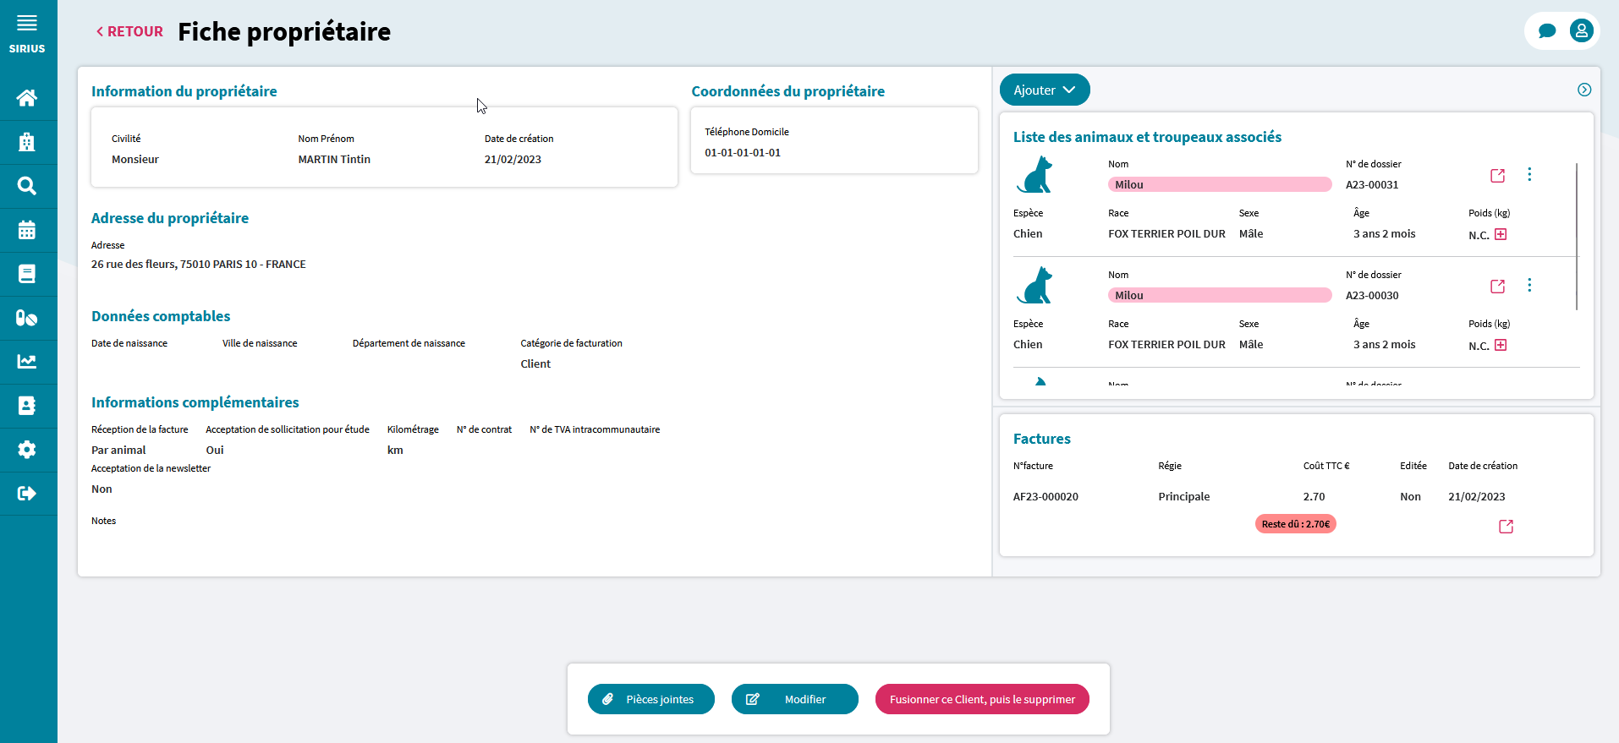The height and width of the screenshot is (743, 1619).
Task: Open the clinic building sidebar icon
Action: pyautogui.click(x=27, y=142)
